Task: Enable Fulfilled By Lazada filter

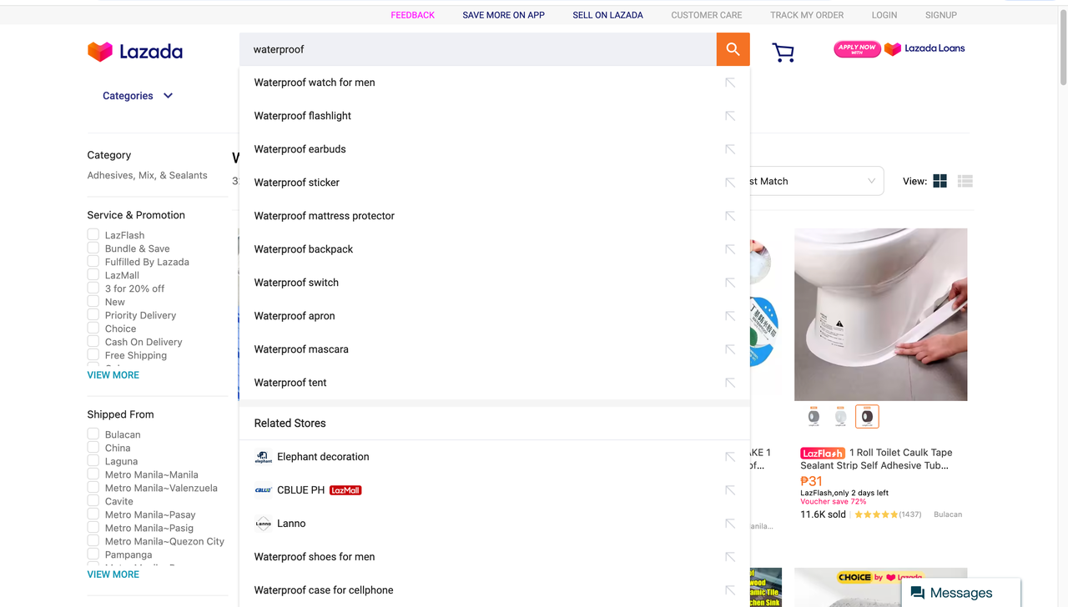Action: 93,261
